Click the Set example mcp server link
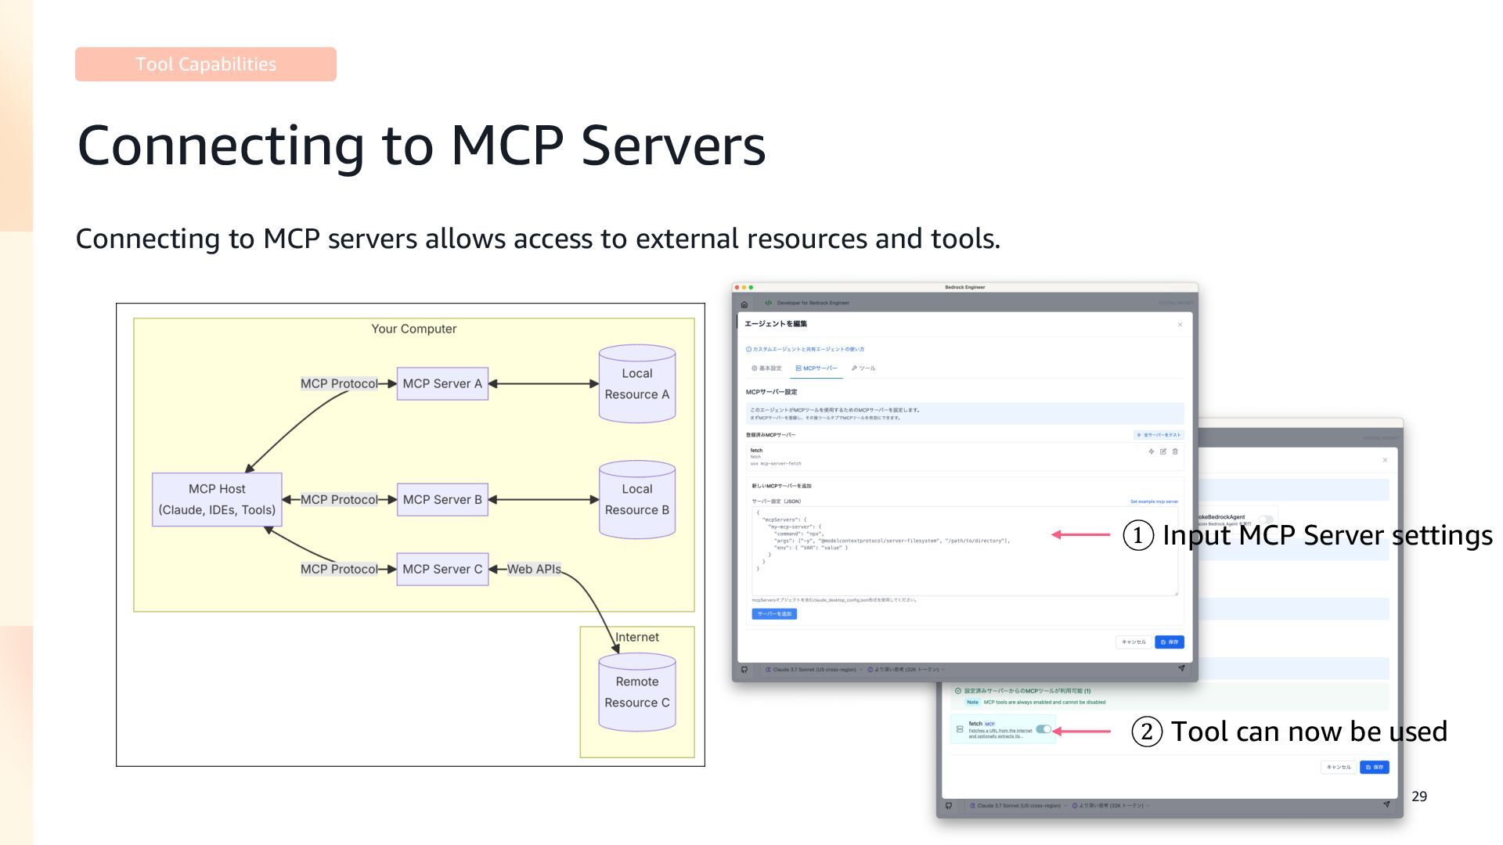 1154,502
